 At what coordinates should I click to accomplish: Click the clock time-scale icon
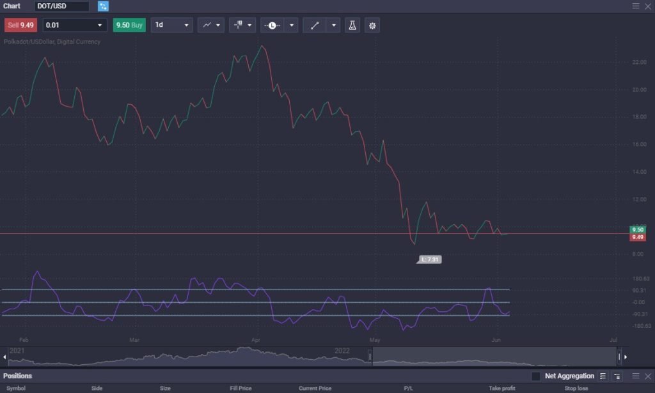click(273, 26)
